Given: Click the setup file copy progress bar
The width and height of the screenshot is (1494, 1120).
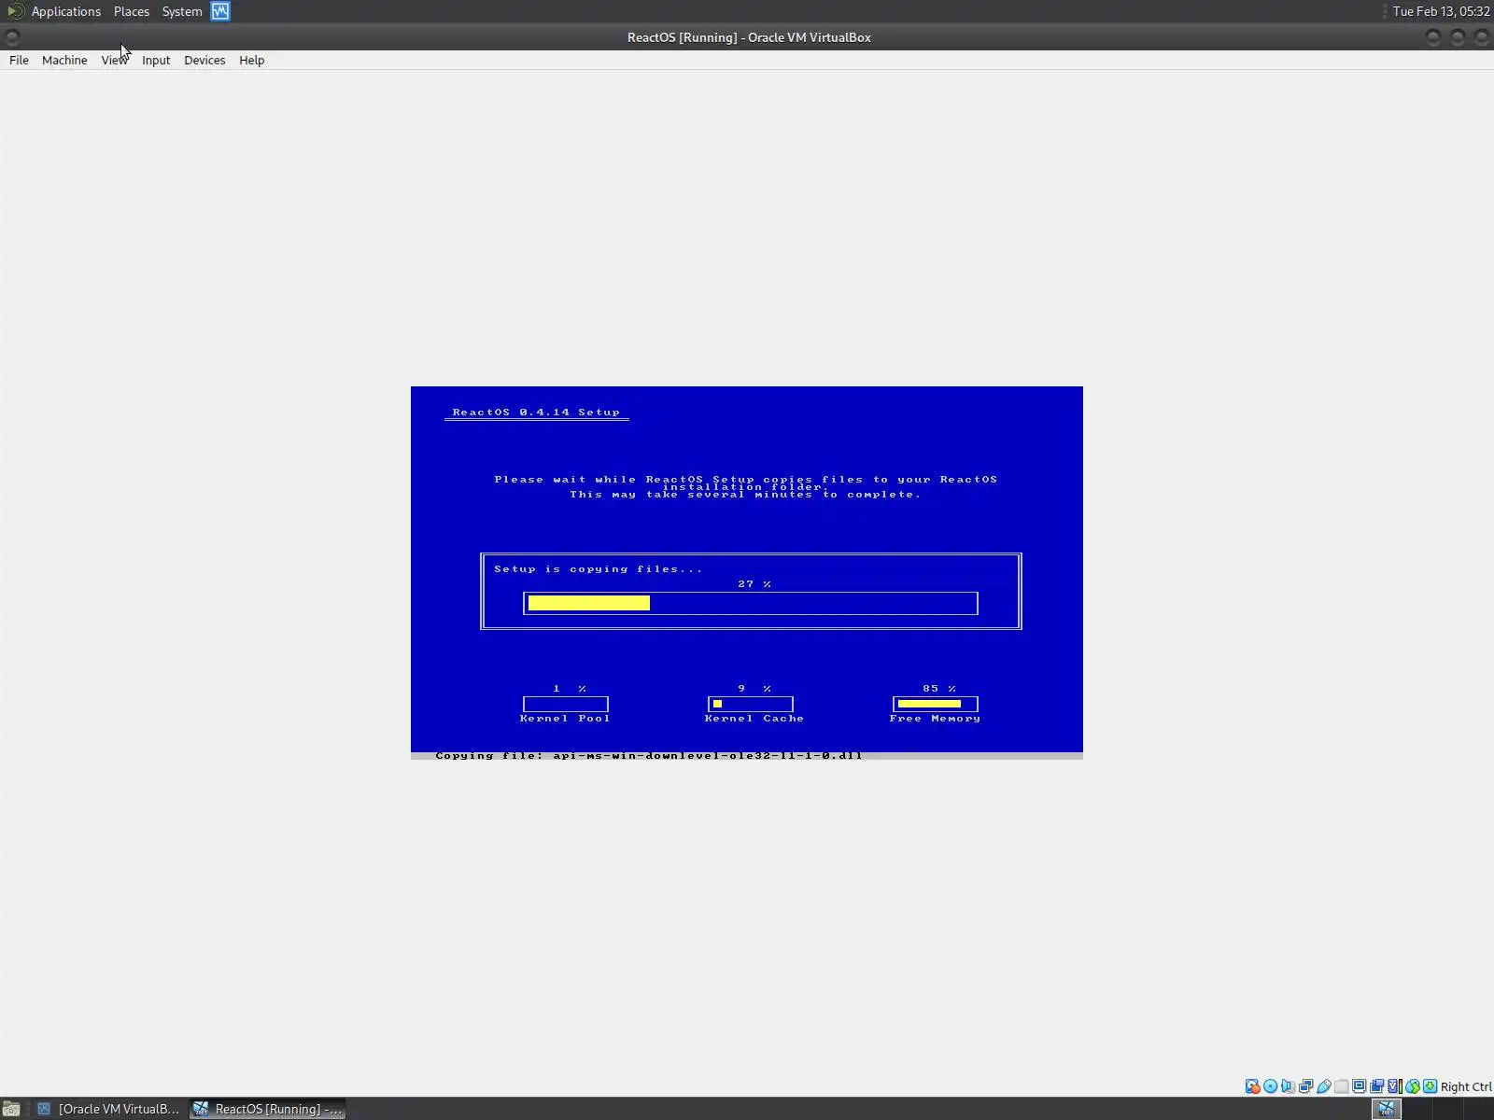Looking at the screenshot, I should (751, 603).
